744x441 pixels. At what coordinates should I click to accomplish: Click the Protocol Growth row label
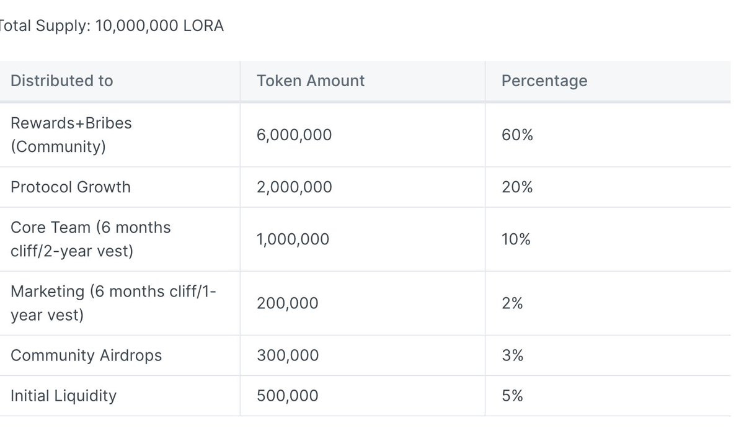71,187
